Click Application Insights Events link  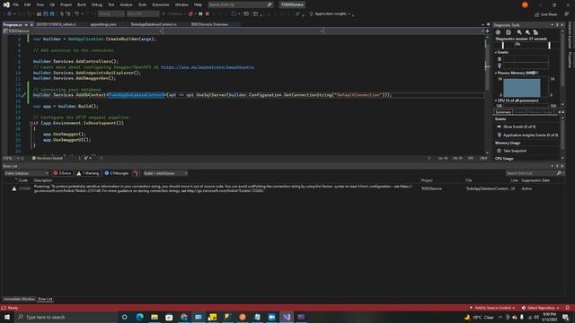click(x=531, y=135)
